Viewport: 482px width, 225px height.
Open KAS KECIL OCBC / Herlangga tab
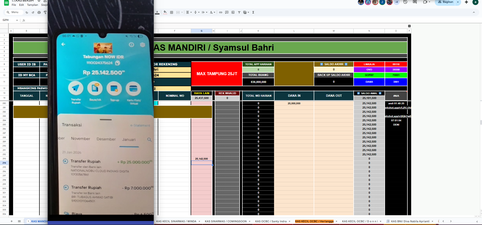click(x=314, y=221)
